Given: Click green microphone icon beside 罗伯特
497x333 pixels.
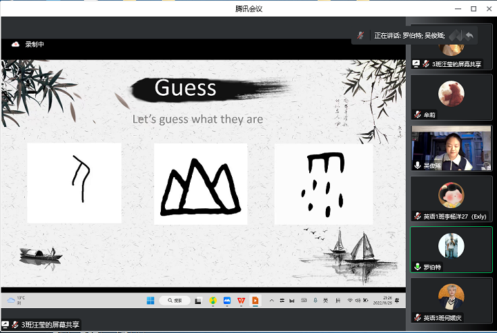Looking at the screenshot, I should coord(418,267).
